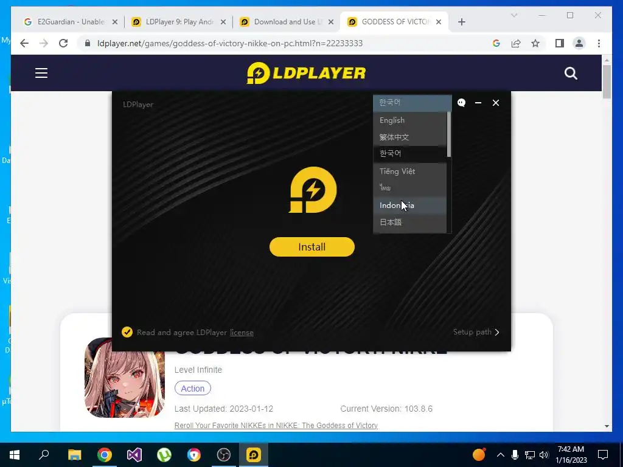Open the license link
This screenshot has height=467, width=623.
click(242, 333)
